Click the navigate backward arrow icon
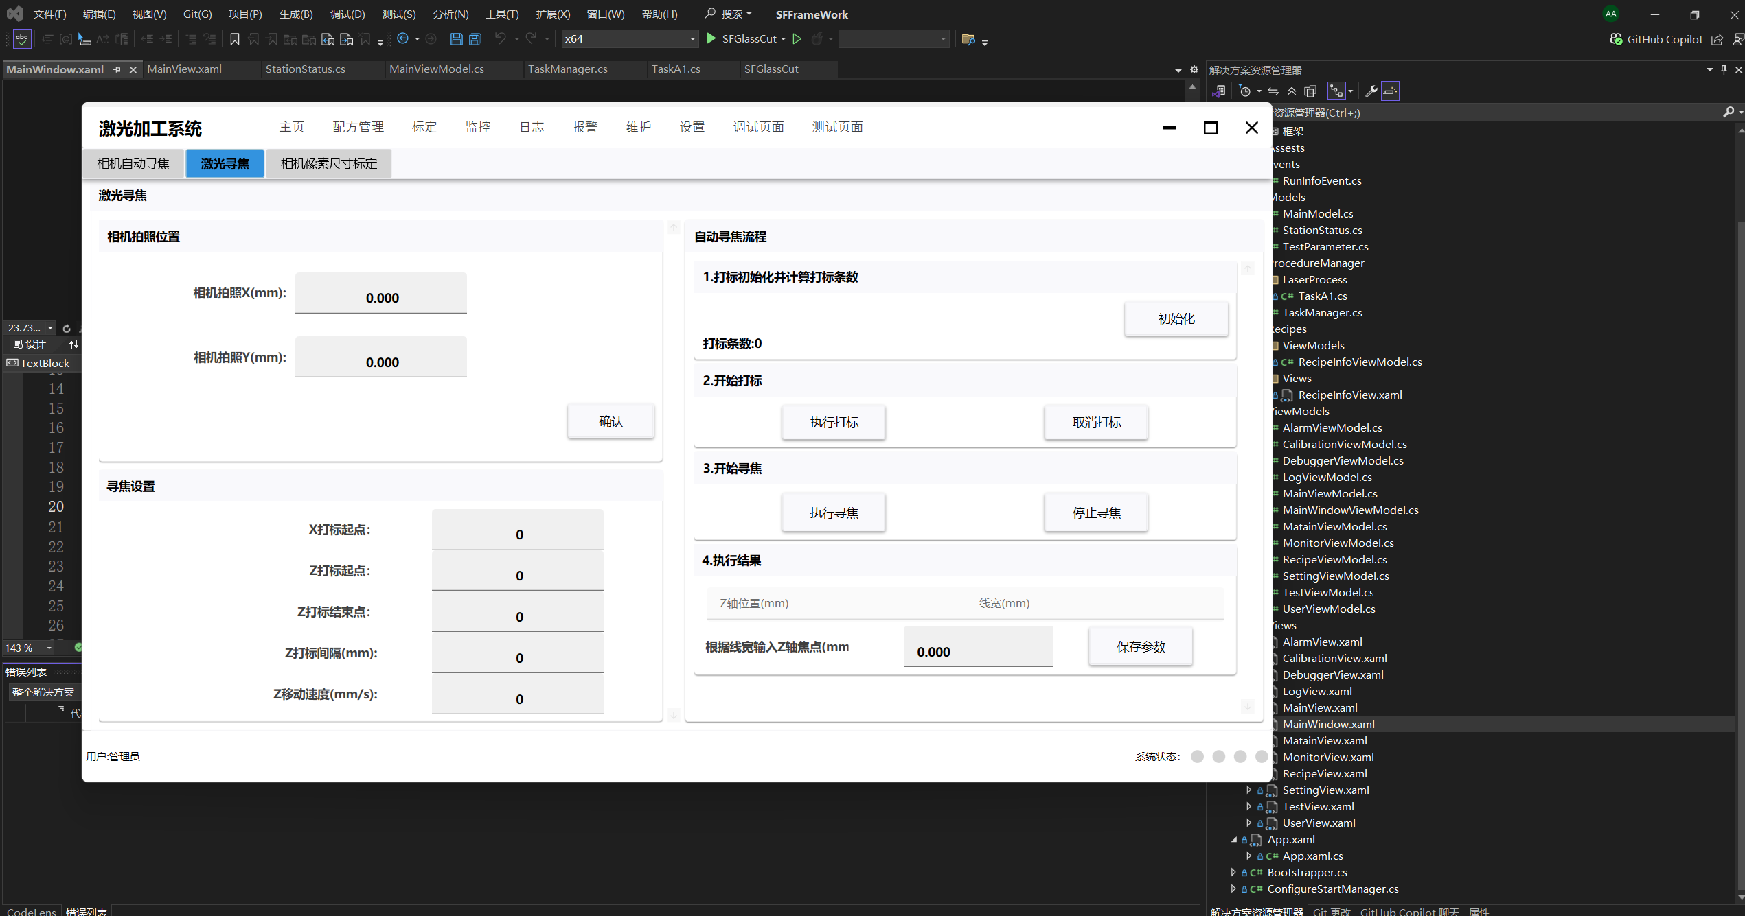Image resolution: width=1745 pixels, height=916 pixels. pos(403,39)
